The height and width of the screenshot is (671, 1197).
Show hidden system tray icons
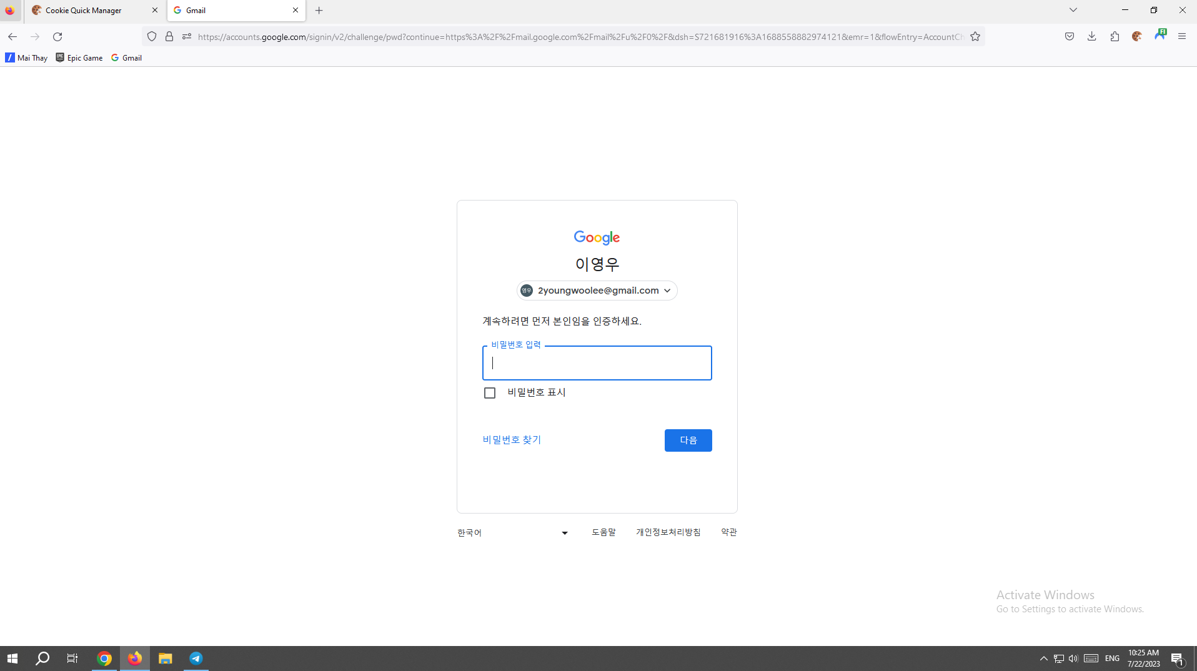pyautogui.click(x=1043, y=659)
